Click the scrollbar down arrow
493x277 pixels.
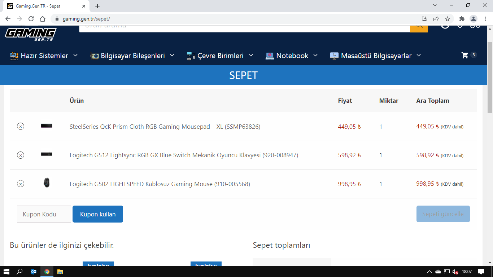[x=490, y=263]
